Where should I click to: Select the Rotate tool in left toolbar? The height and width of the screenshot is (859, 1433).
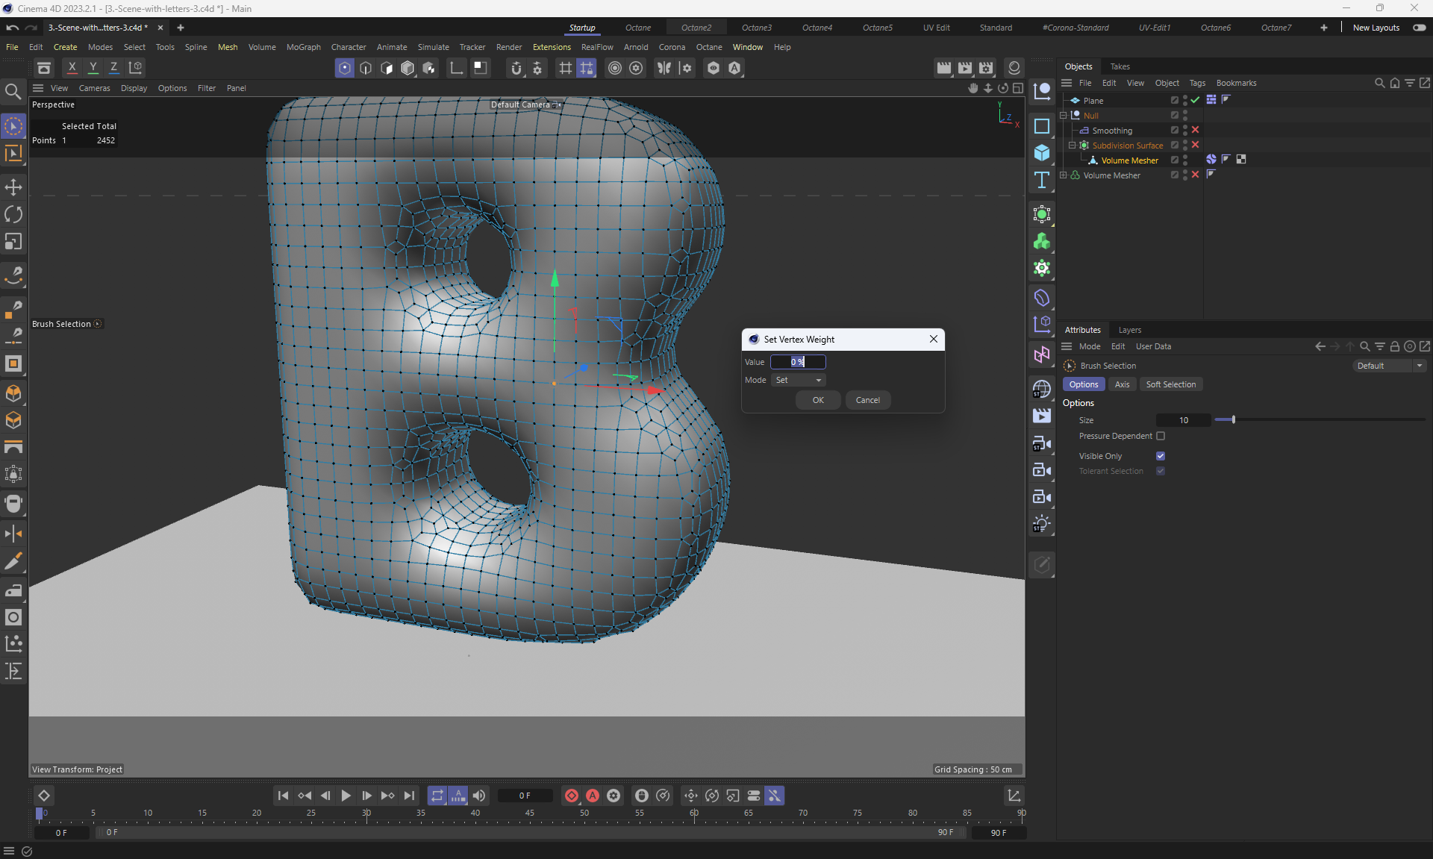tap(13, 214)
